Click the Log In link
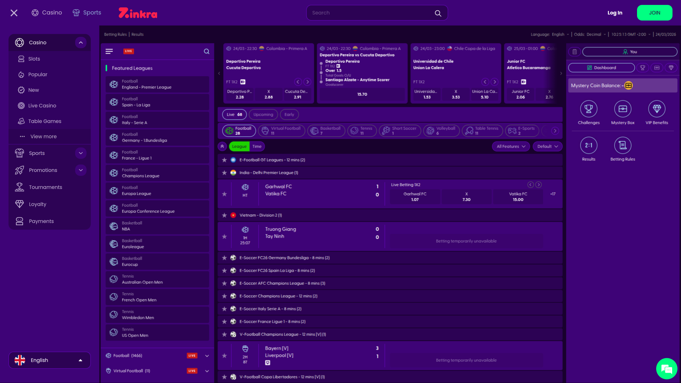Screen dimensions: 681x383 tap(615, 13)
